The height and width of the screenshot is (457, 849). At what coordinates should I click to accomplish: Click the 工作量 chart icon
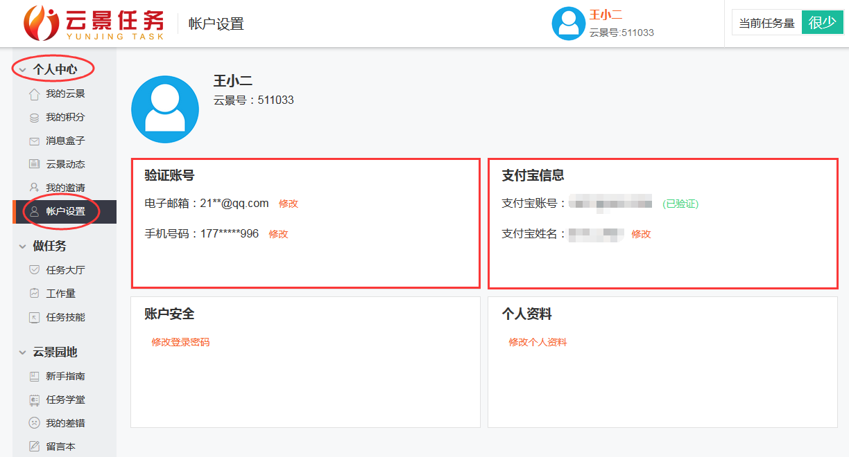(34, 294)
